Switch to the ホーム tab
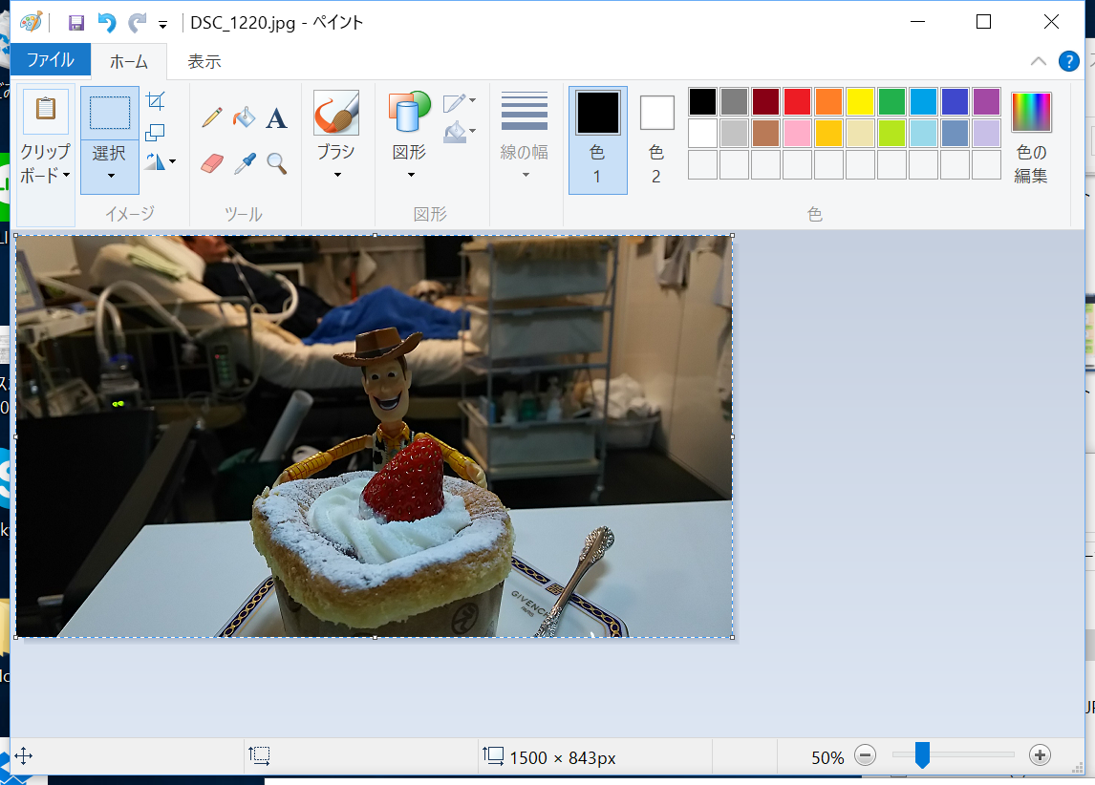Screen dimensions: 1095x785 pyautogui.click(x=128, y=61)
